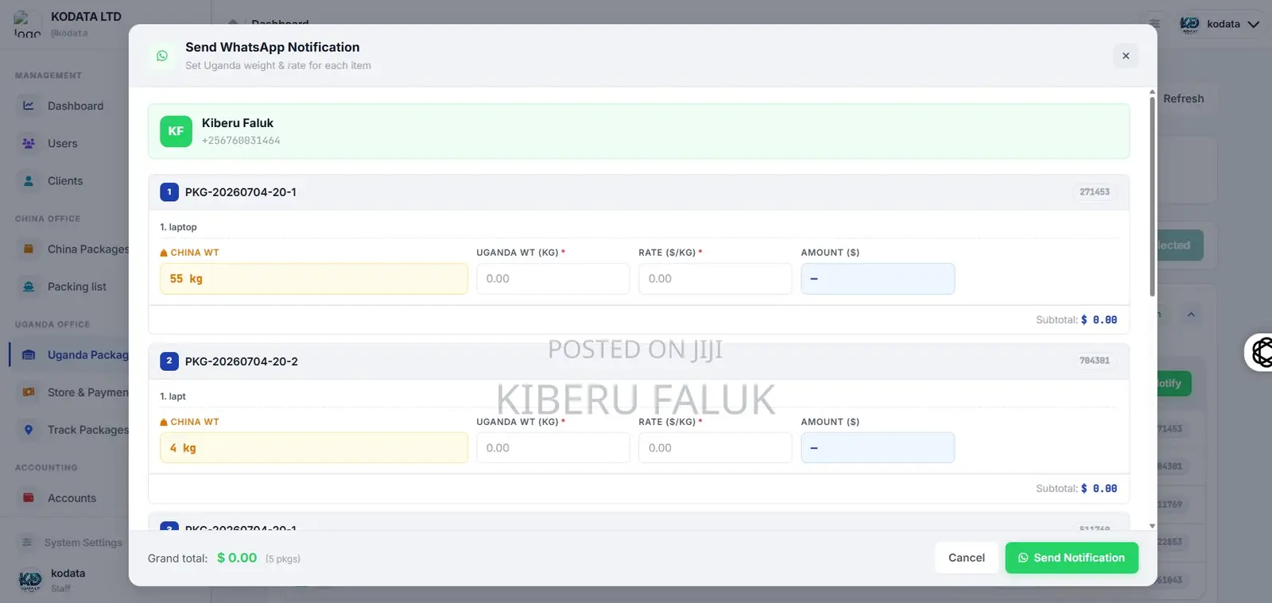Click scrollbar up arrow in dialog

click(1152, 92)
